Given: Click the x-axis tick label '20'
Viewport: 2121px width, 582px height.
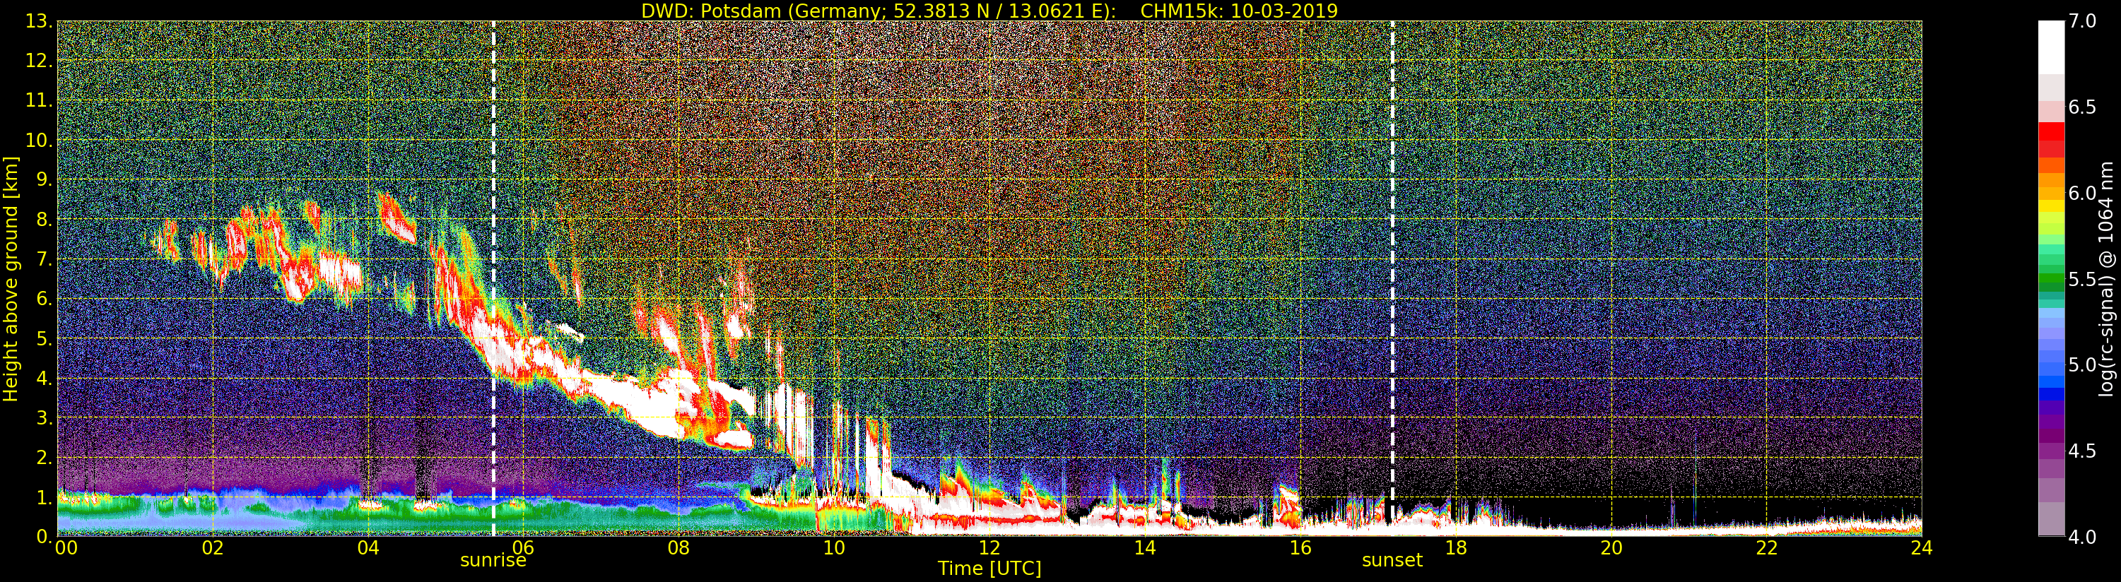Looking at the screenshot, I should pos(1611,547).
